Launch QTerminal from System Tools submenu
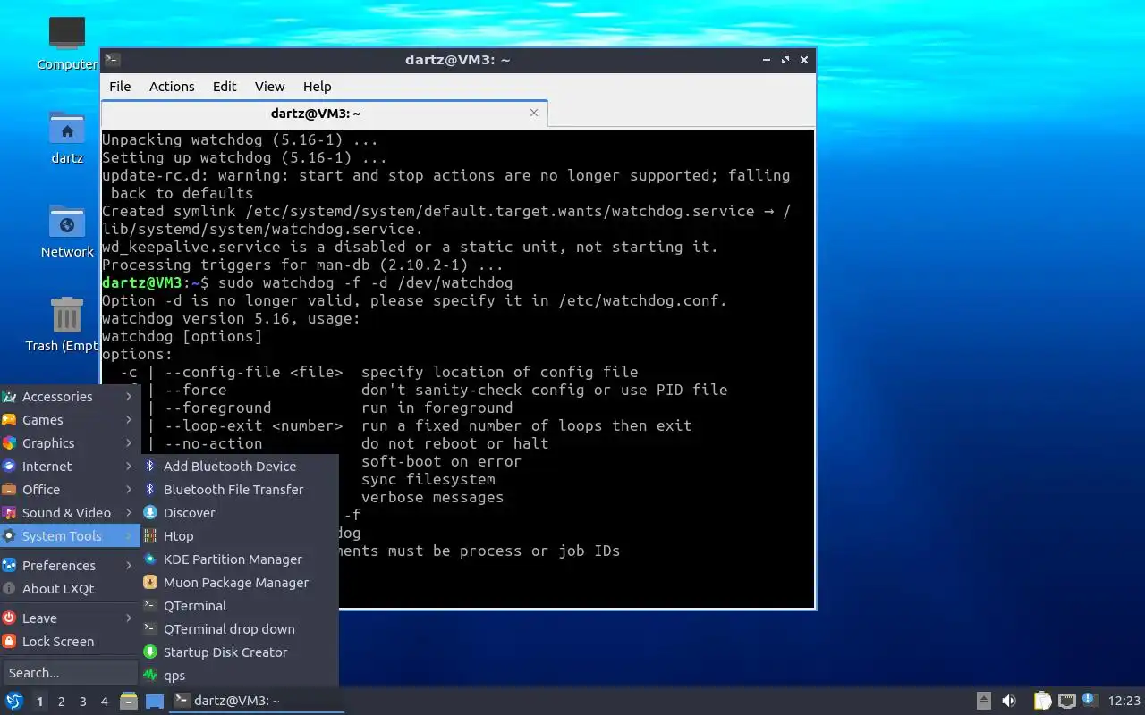 pos(239,606)
